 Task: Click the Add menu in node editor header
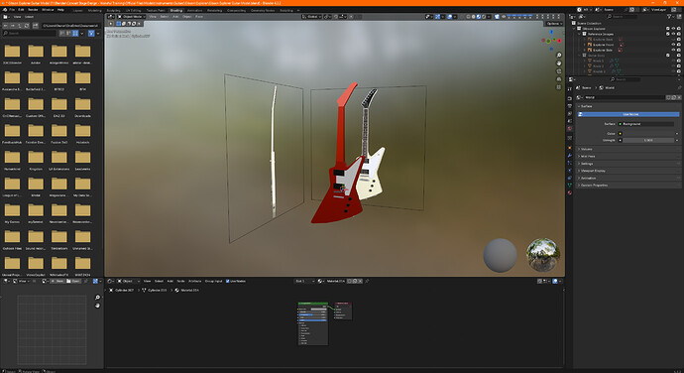pyautogui.click(x=171, y=282)
